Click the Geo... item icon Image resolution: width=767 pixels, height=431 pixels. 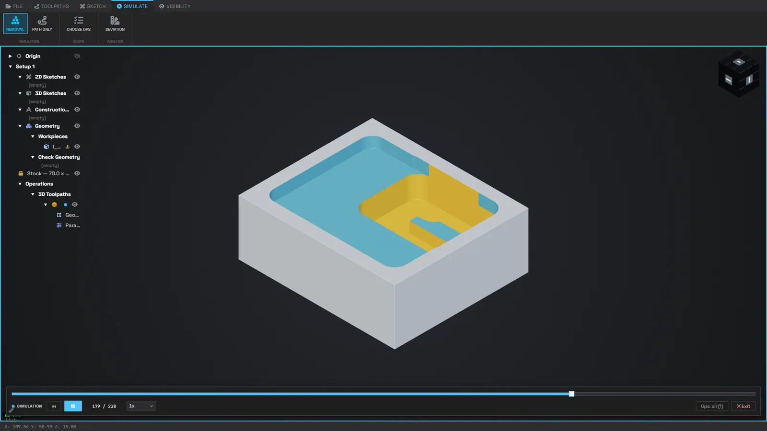(x=59, y=215)
